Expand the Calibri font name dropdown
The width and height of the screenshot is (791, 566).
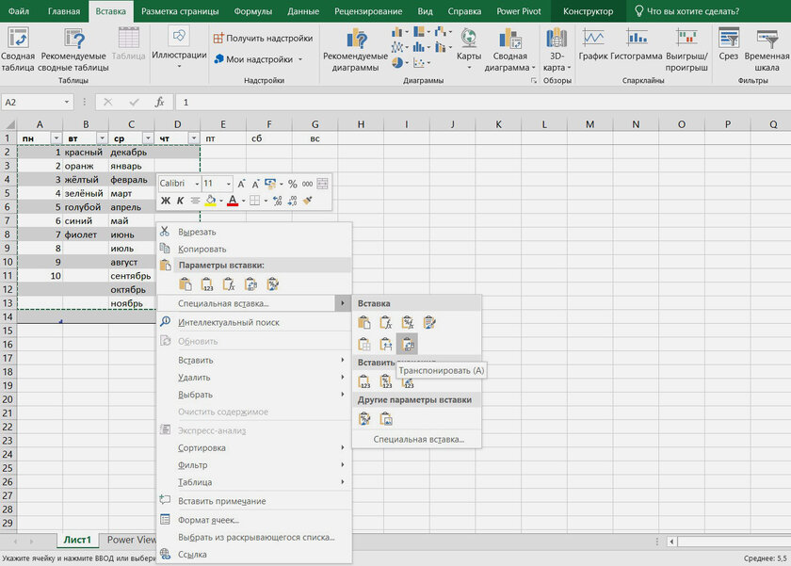point(197,184)
